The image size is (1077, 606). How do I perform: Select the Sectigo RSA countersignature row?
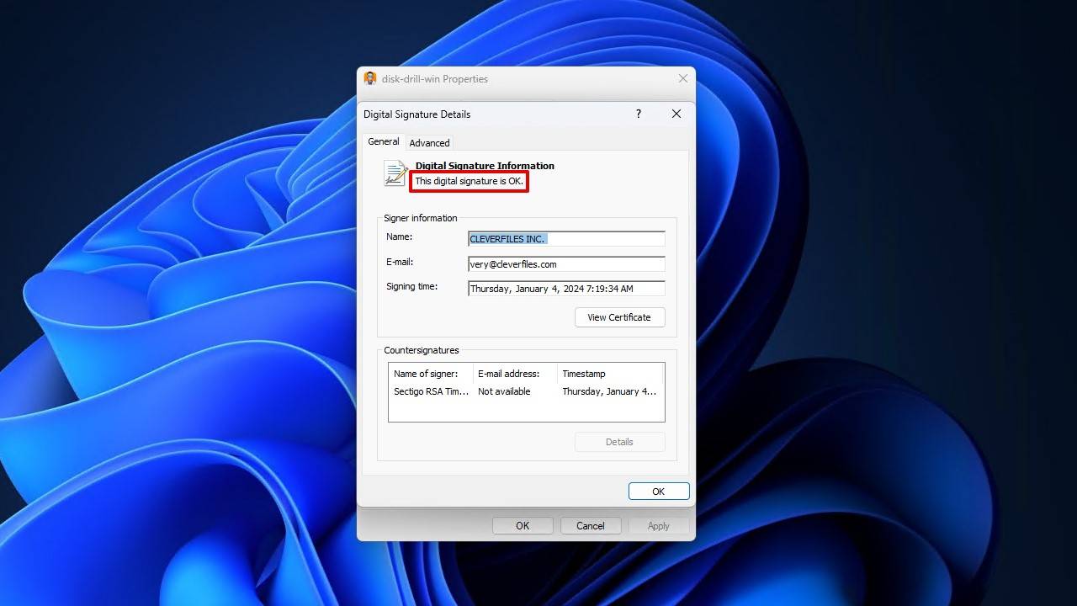pyautogui.click(x=526, y=391)
